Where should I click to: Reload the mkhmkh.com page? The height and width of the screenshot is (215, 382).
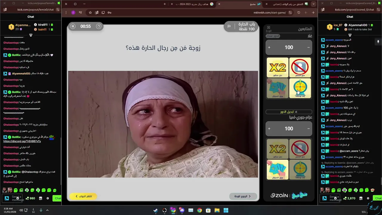coord(299,13)
